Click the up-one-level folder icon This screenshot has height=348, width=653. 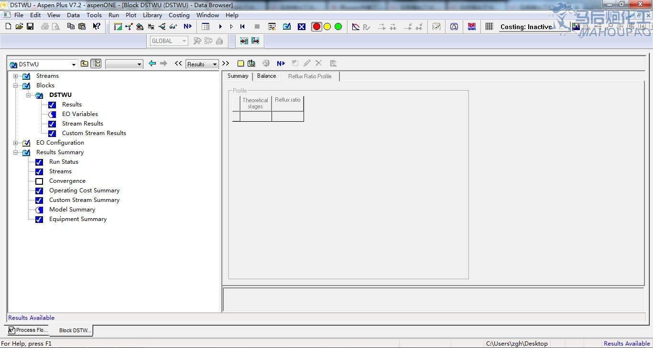click(x=84, y=63)
